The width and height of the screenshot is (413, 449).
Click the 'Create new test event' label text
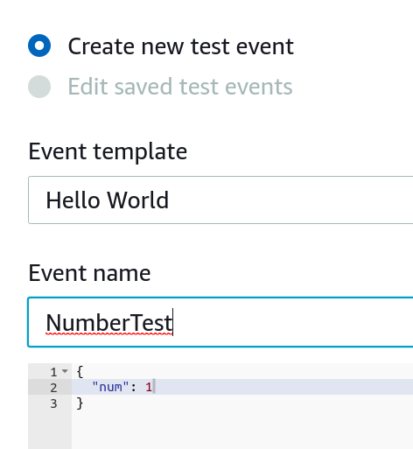pyautogui.click(x=180, y=46)
